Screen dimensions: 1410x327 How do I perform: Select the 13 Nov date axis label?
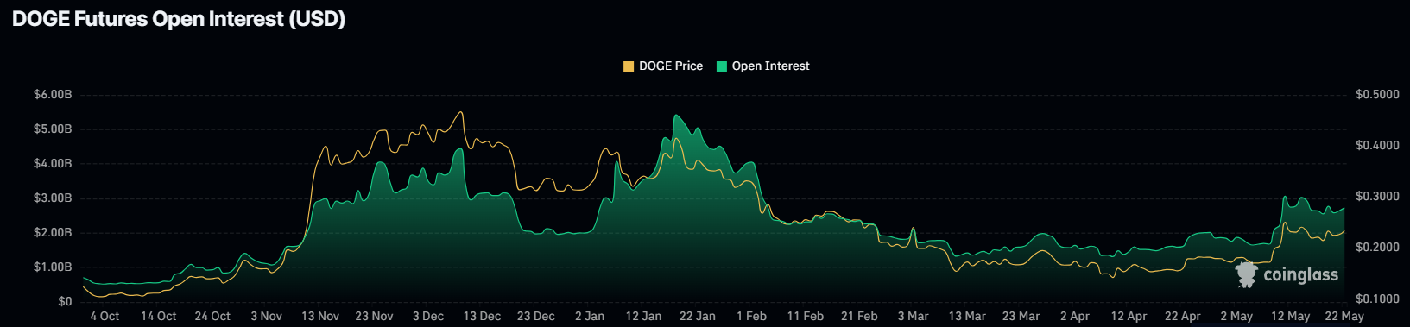320,317
